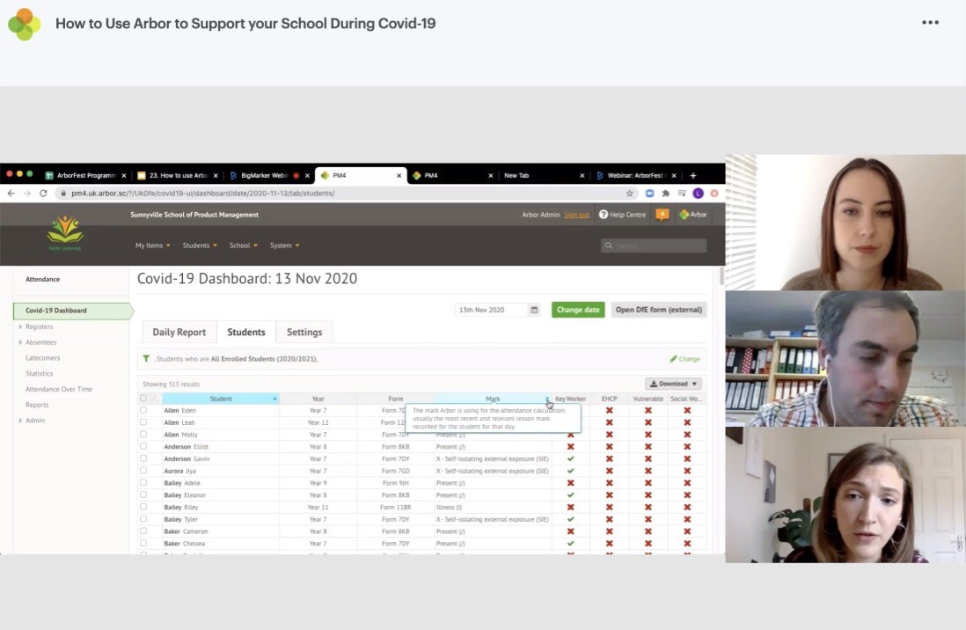966x630 pixels.
Task: Tick the select-all checkbox in table header
Action: click(x=143, y=399)
